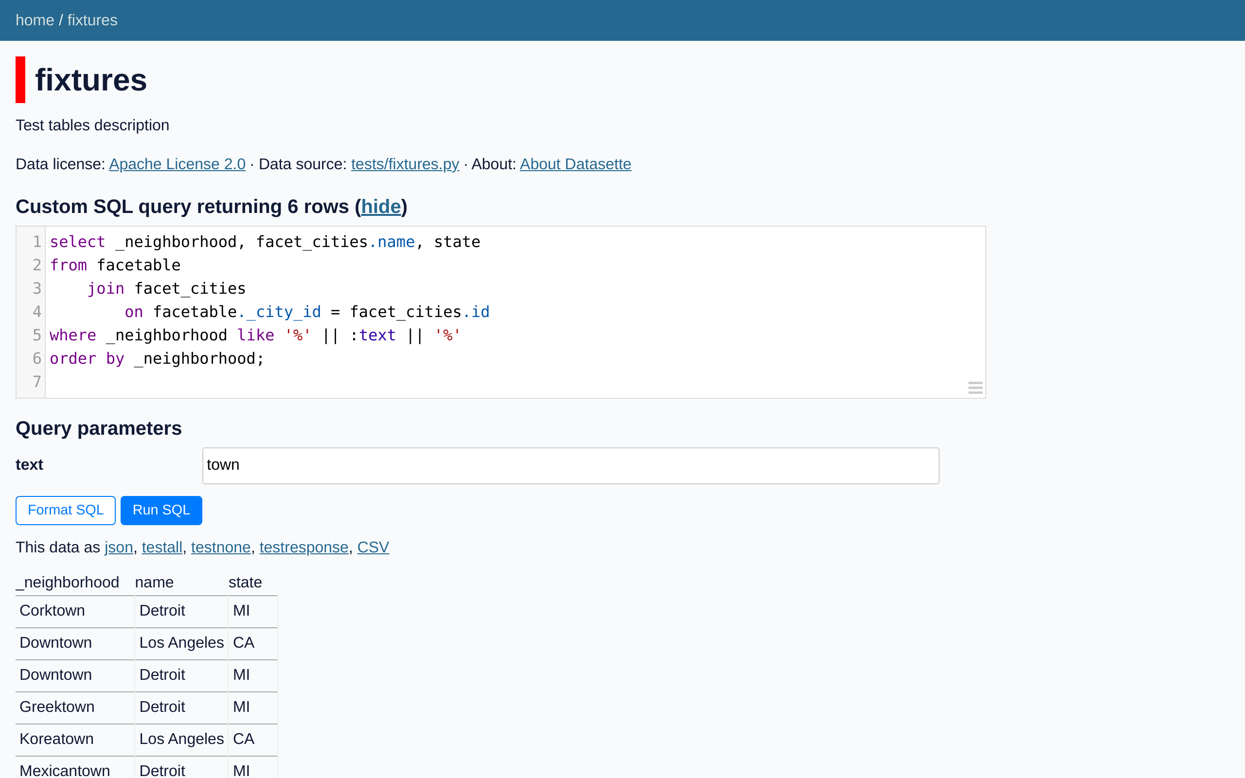Download the results as CSV
Viewport: 1245px width, 778px height.
point(373,547)
